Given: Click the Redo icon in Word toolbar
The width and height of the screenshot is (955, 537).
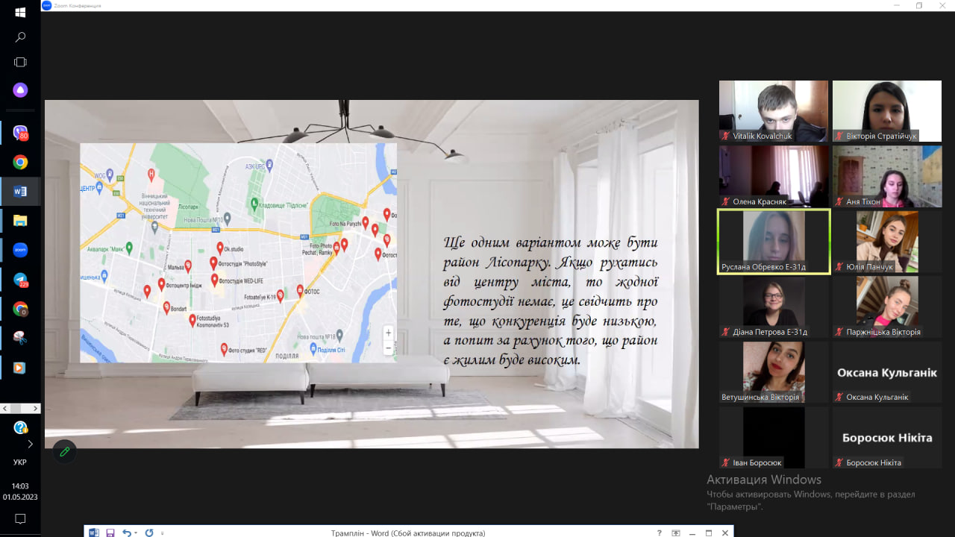Looking at the screenshot, I should [x=149, y=533].
